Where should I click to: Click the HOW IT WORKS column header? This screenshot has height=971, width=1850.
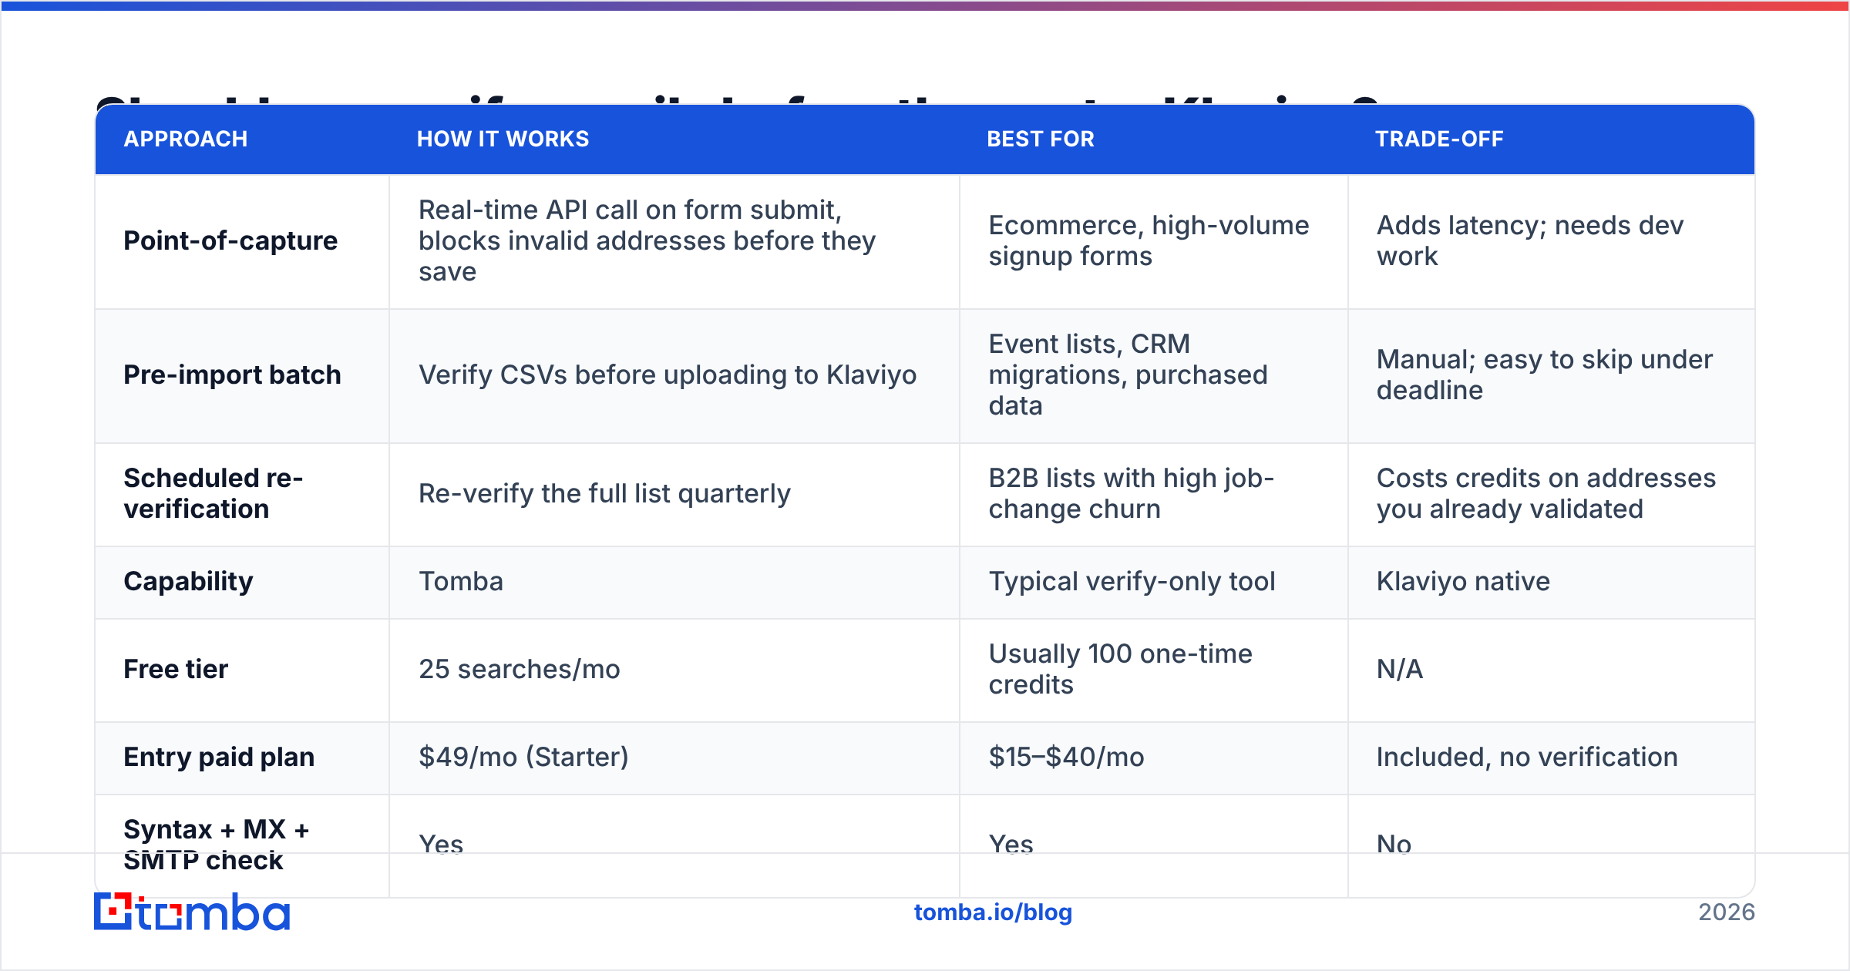(503, 139)
